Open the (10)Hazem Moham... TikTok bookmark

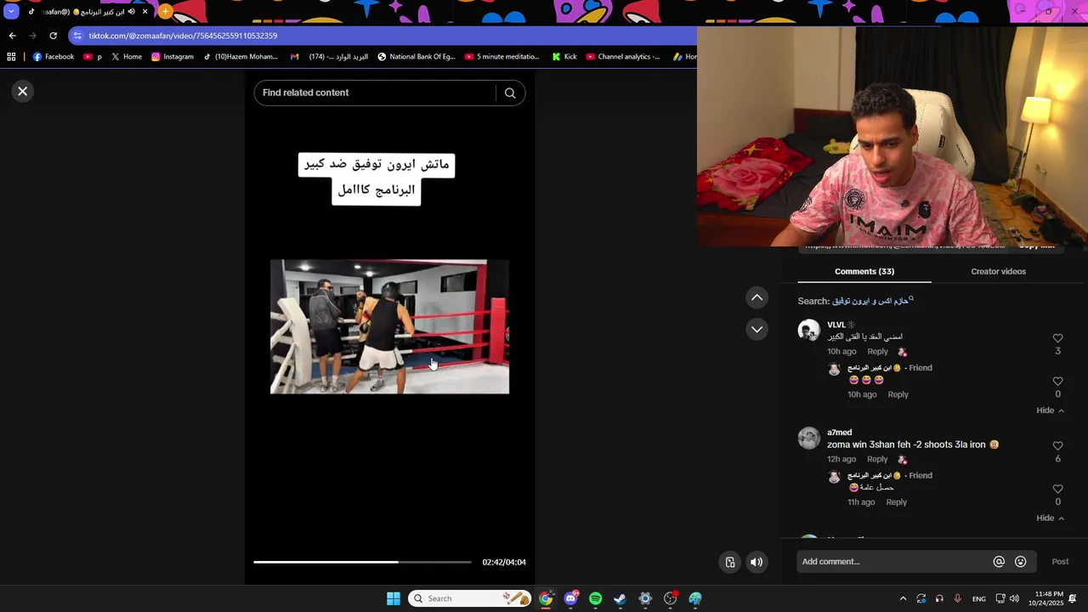[241, 57]
